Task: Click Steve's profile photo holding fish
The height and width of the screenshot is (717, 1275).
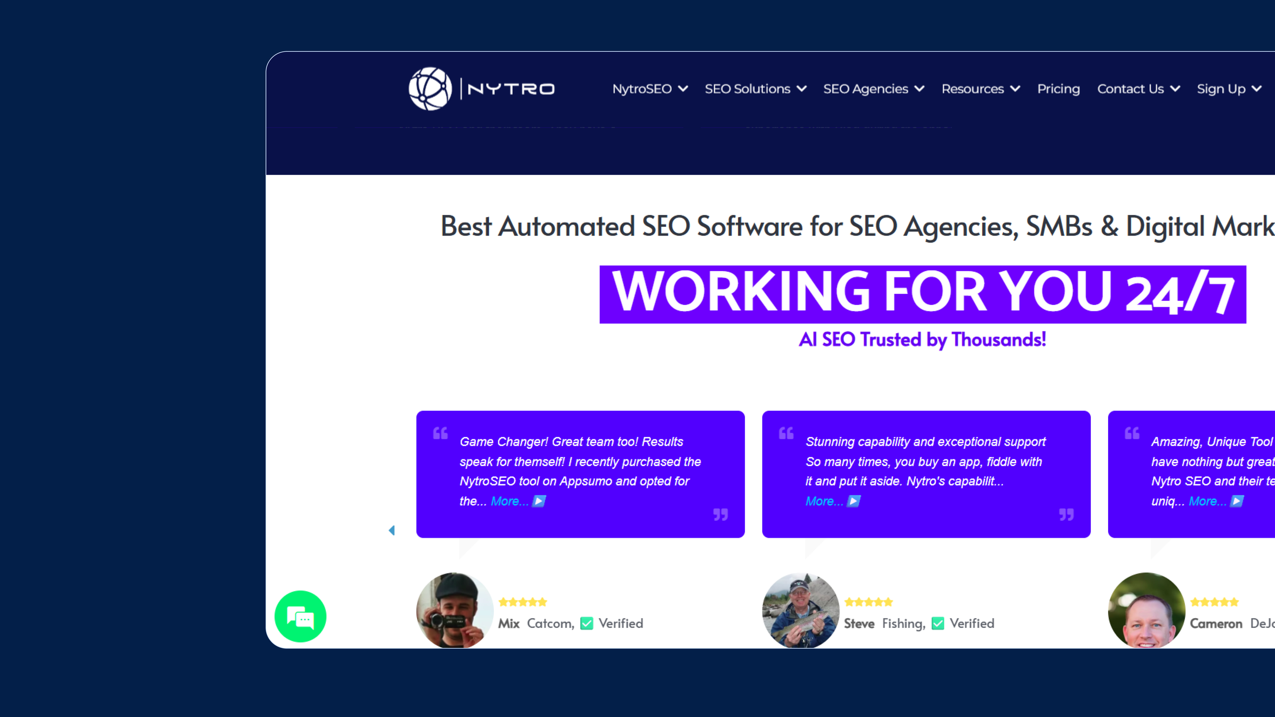Action: pos(801,611)
